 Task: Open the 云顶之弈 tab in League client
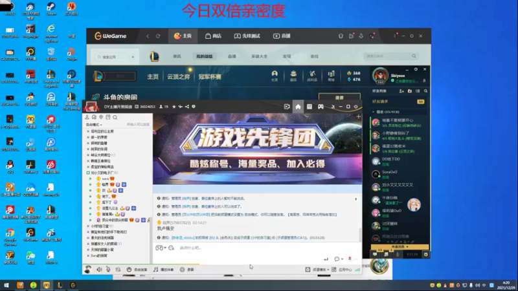coord(179,76)
